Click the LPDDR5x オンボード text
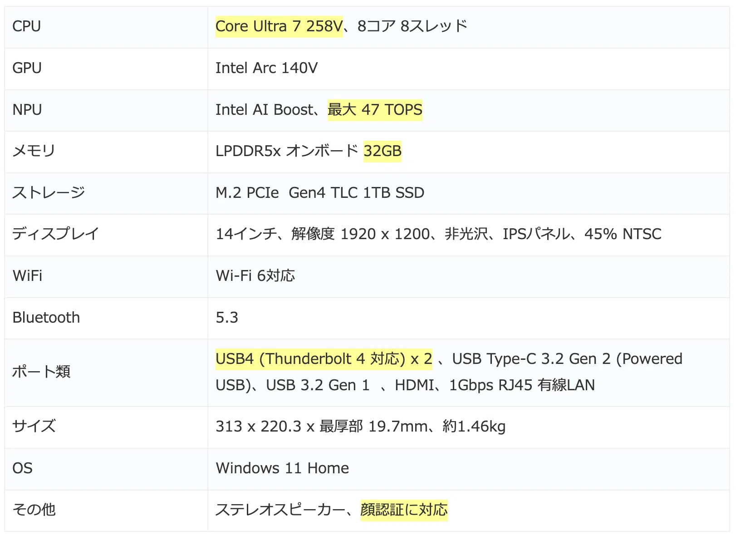 [x=287, y=151]
